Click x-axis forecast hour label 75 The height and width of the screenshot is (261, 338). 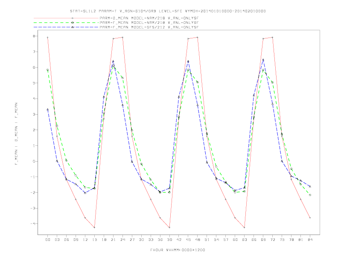(x=282, y=240)
